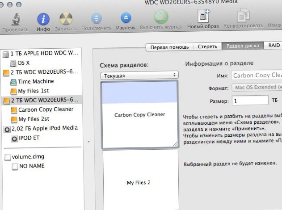282x210 pixels.
Task: Click the '2,02 ГБ Apple iPod Media' text
Action: click(45, 128)
